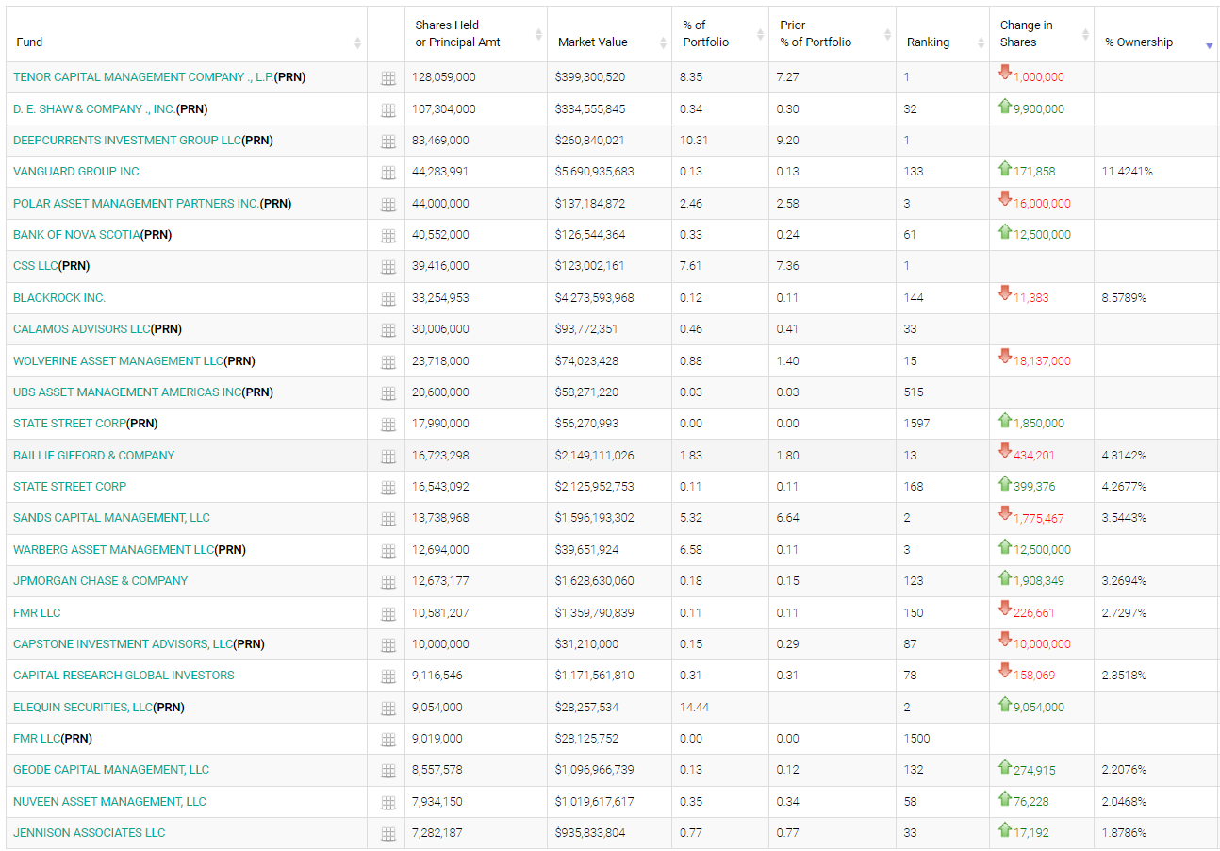The image size is (1220, 851).
Task: Open VANGUARD GROUP INC fund link
Action: (x=76, y=172)
